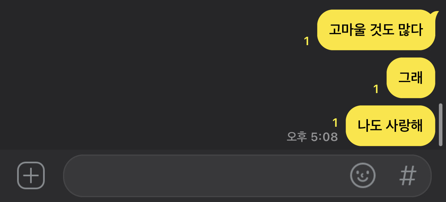Select the "고마울 것도 많다" message bubble
Viewport: 446px width, 202px height.
[376, 30]
